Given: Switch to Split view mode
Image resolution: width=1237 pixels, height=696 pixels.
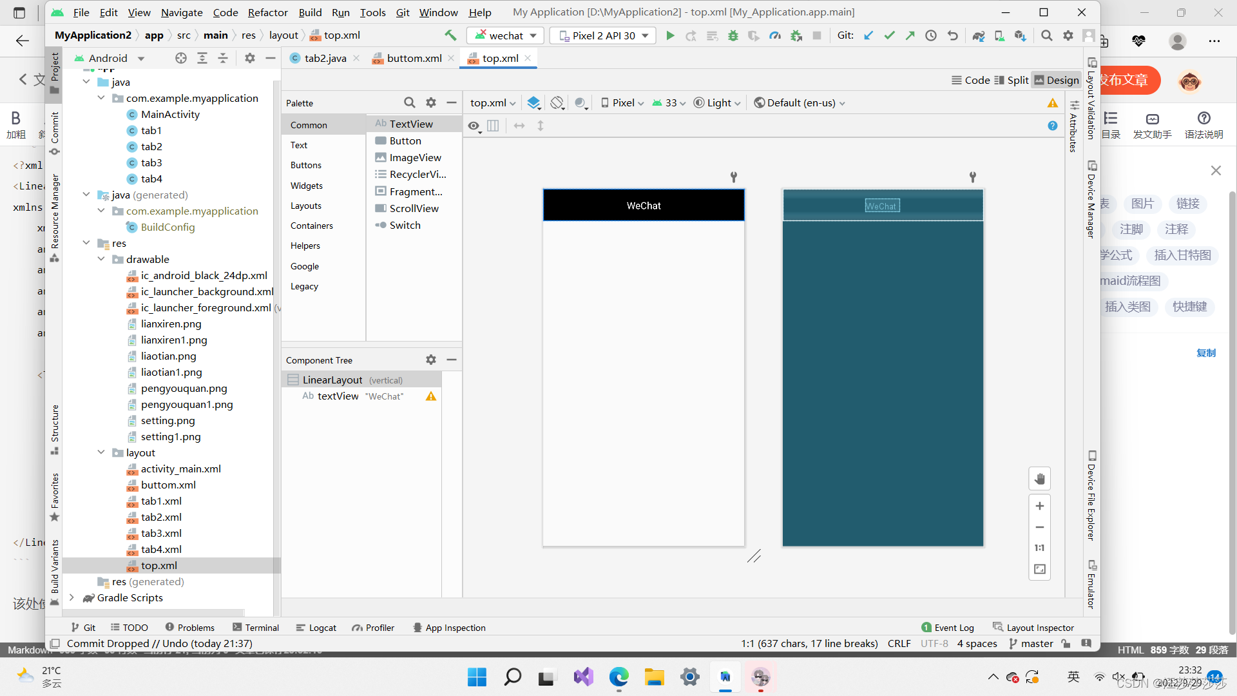Looking at the screenshot, I should [x=1012, y=80].
